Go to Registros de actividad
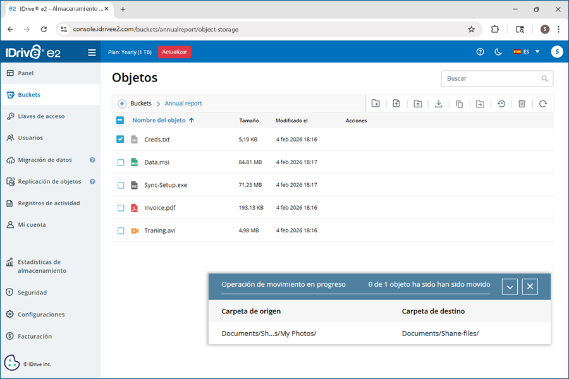 49,203
